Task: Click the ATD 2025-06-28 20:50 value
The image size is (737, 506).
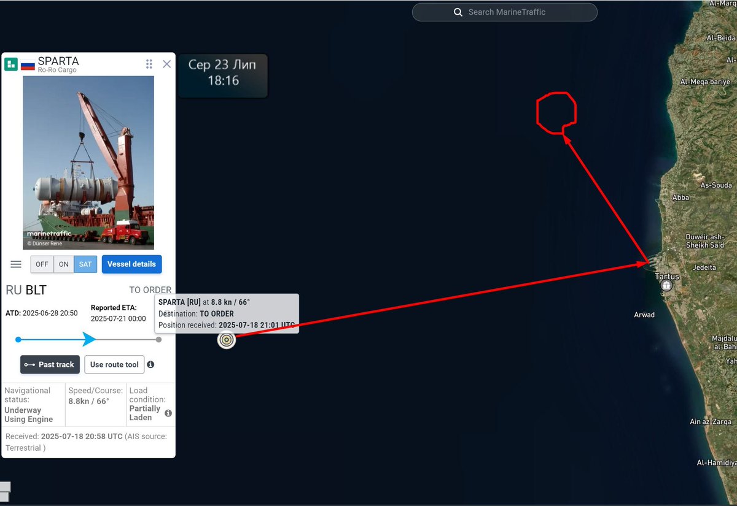Action: tap(50, 313)
